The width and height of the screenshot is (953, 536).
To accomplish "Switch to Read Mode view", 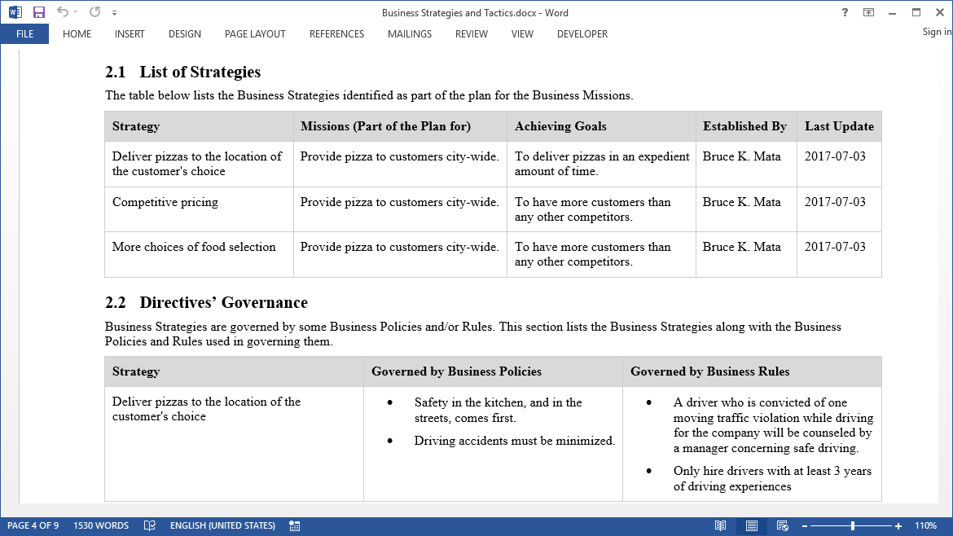I will click(720, 526).
